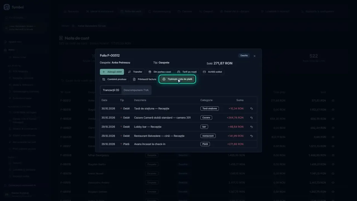This screenshot has height=201, width=357.
Task: Click the Descriere column header
Action: point(140,100)
